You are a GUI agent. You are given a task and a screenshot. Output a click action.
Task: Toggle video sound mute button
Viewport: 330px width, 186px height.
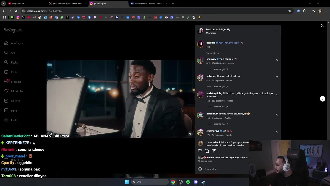[x=190, y=134]
